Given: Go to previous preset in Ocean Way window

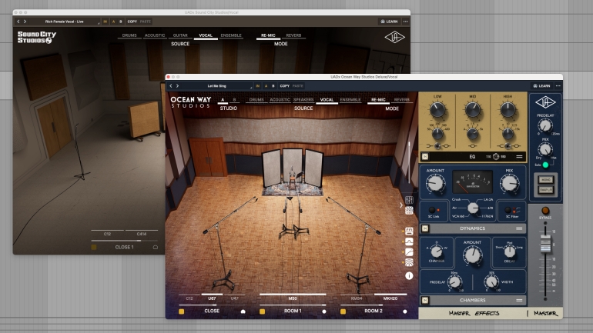Looking at the screenshot, I should click(x=171, y=86).
